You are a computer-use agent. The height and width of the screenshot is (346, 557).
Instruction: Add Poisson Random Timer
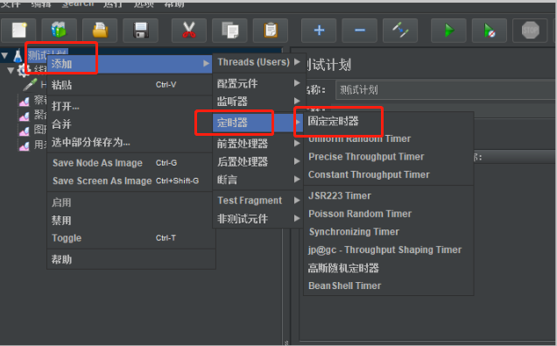click(388, 214)
